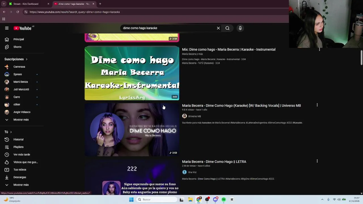The image size is (363, 204).
Task: Click the magnifier search button
Action: 227,28
